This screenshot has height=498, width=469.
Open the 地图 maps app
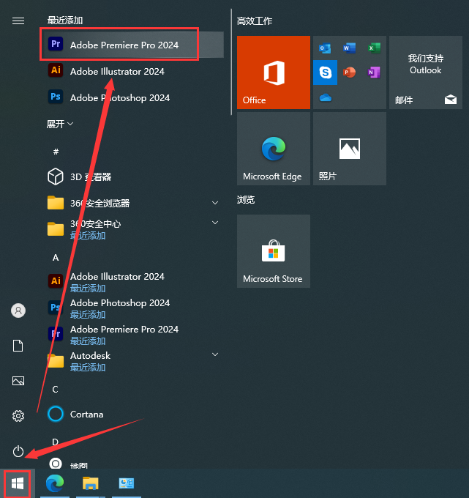click(132, 464)
